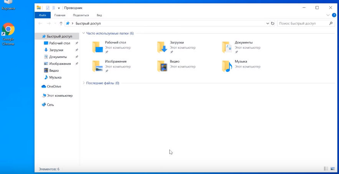Image resolution: width=339 pixels, height=174 pixels.
Task: Click Загрузки folder name in content pane
Action: pyautogui.click(x=177, y=42)
